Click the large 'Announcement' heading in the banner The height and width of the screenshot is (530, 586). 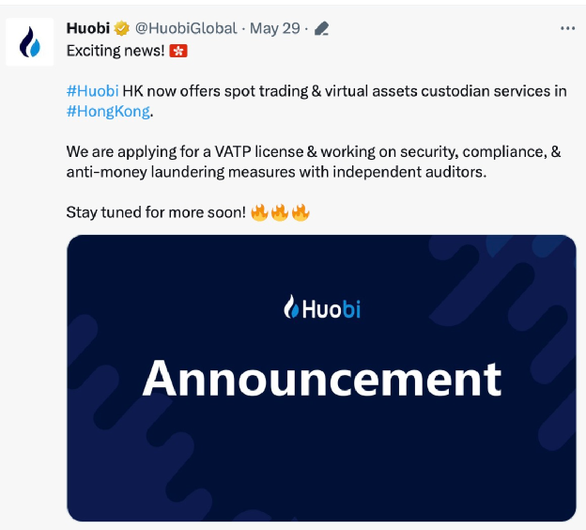coord(322,378)
